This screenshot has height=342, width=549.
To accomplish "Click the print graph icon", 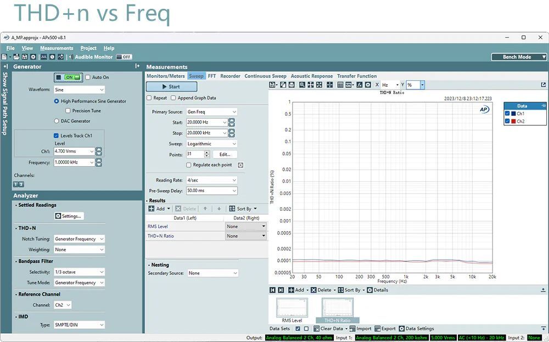I will (292, 85).
